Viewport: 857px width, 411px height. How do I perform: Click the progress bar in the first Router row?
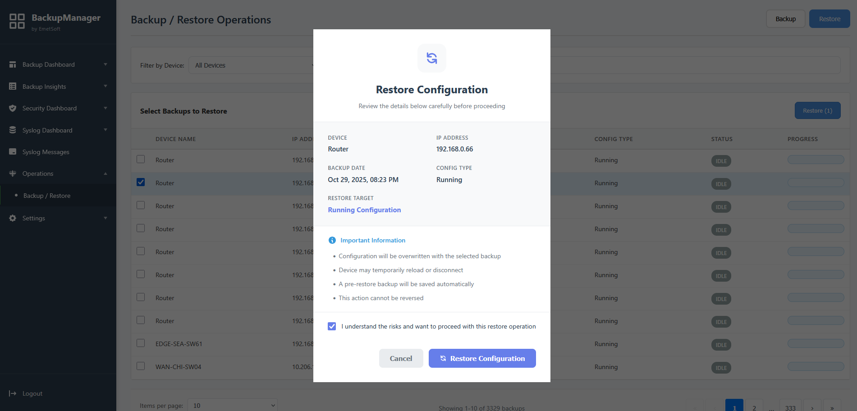(816, 159)
